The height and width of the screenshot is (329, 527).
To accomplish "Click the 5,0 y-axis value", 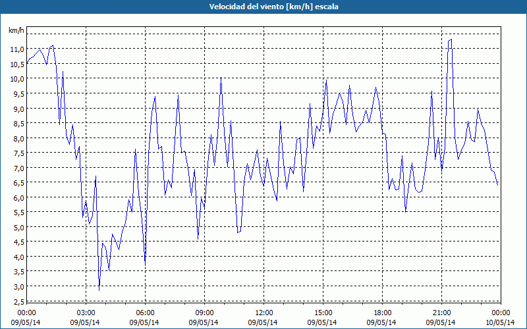I will pyautogui.click(x=18, y=227).
